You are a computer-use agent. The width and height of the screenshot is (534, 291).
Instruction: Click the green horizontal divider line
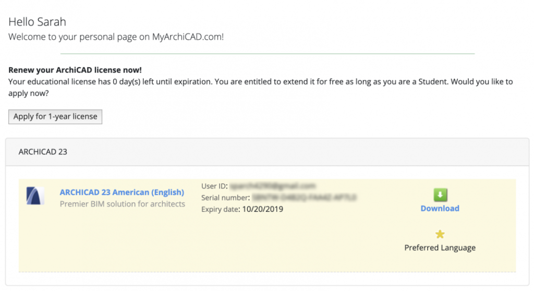click(x=267, y=54)
